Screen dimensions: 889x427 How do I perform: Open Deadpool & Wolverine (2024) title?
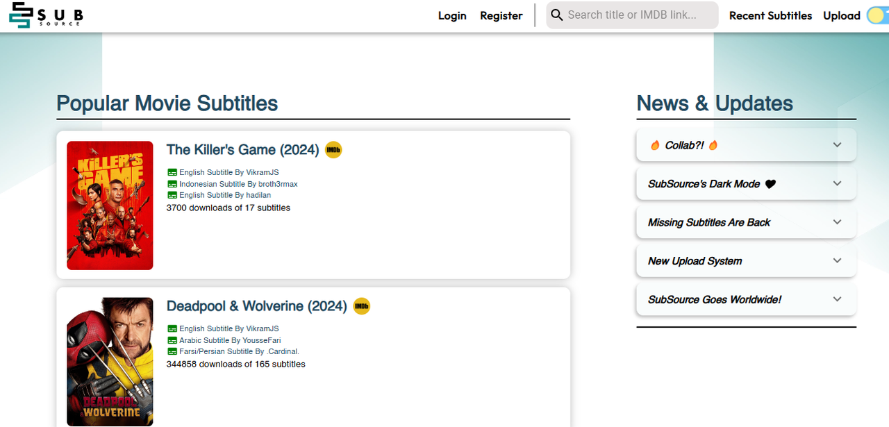click(256, 306)
